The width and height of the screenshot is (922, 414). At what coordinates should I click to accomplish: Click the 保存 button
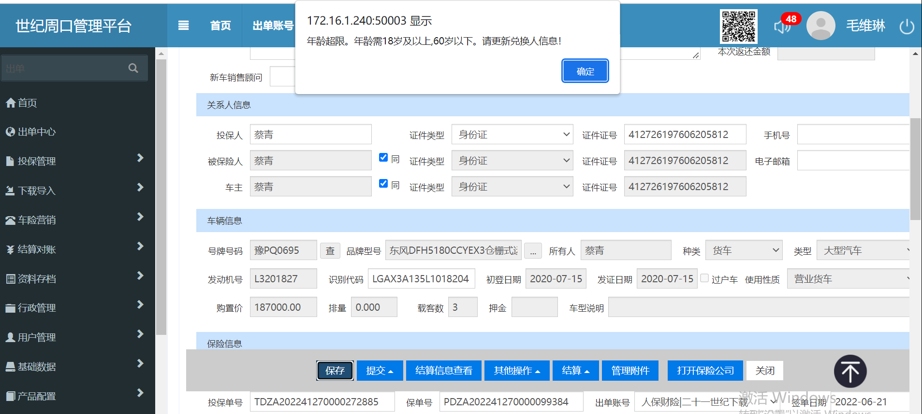click(x=335, y=371)
